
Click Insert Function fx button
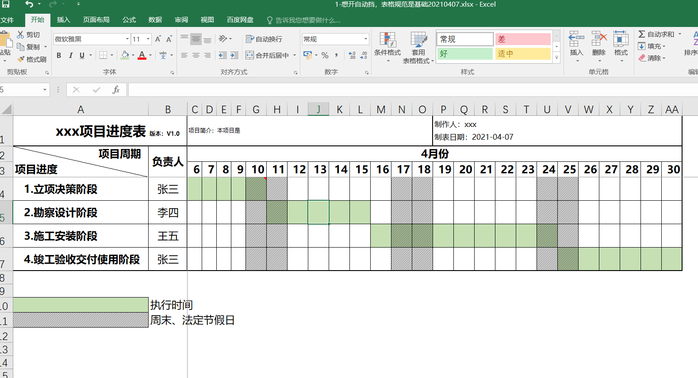(x=116, y=90)
